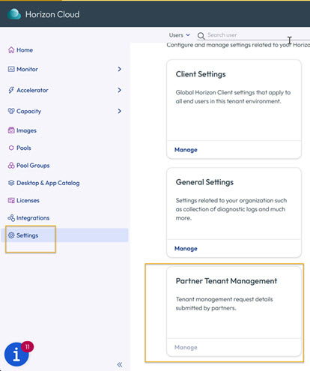Viewport: 310px width, 371px height.
Task: Open Pool Groups in the sidebar
Action: click(33, 166)
